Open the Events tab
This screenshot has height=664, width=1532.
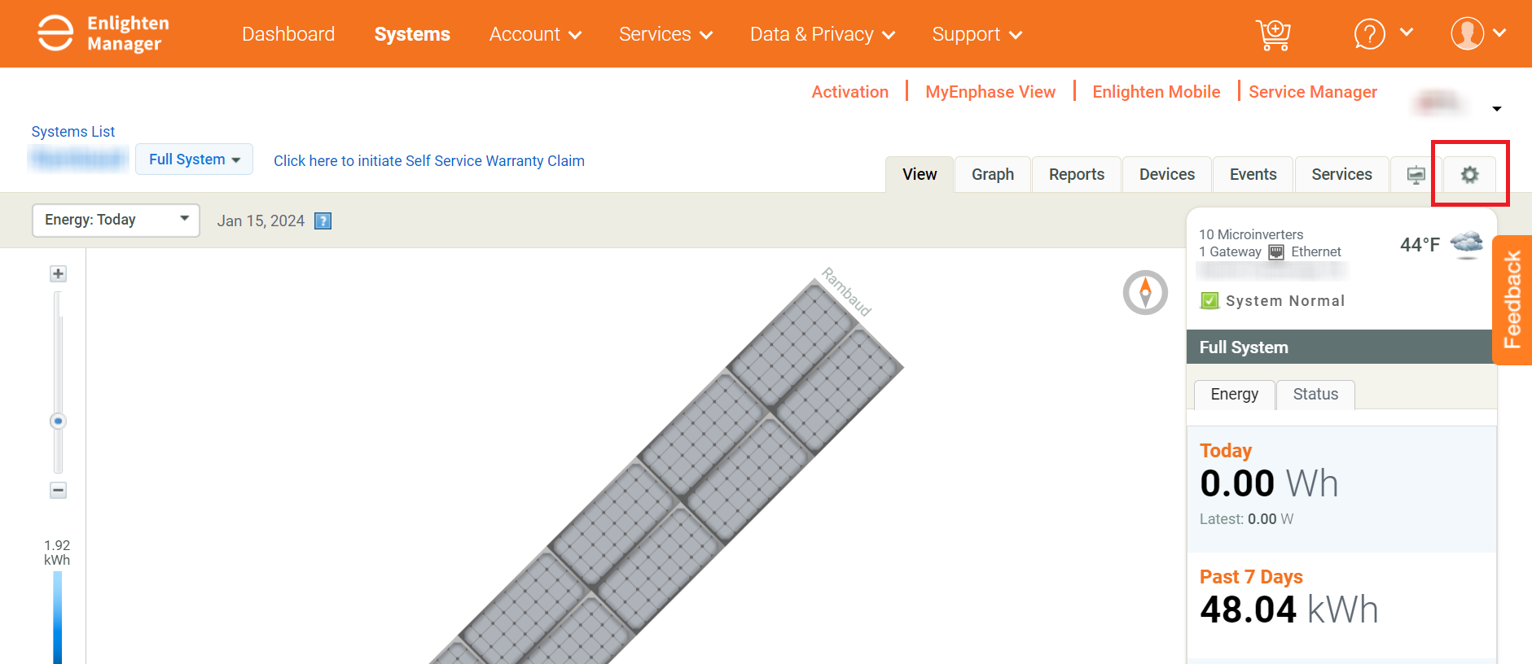(1253, 174)
